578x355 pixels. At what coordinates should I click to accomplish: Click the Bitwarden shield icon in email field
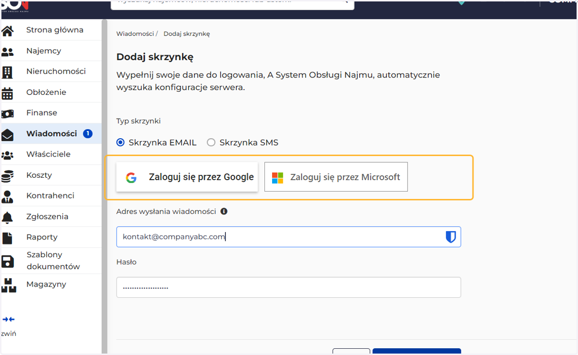(x=450, y=237)
